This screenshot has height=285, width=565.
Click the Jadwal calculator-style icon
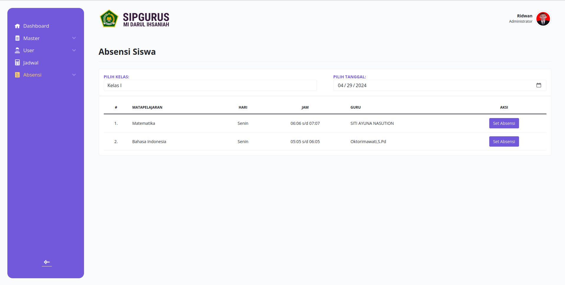[17, 63]
